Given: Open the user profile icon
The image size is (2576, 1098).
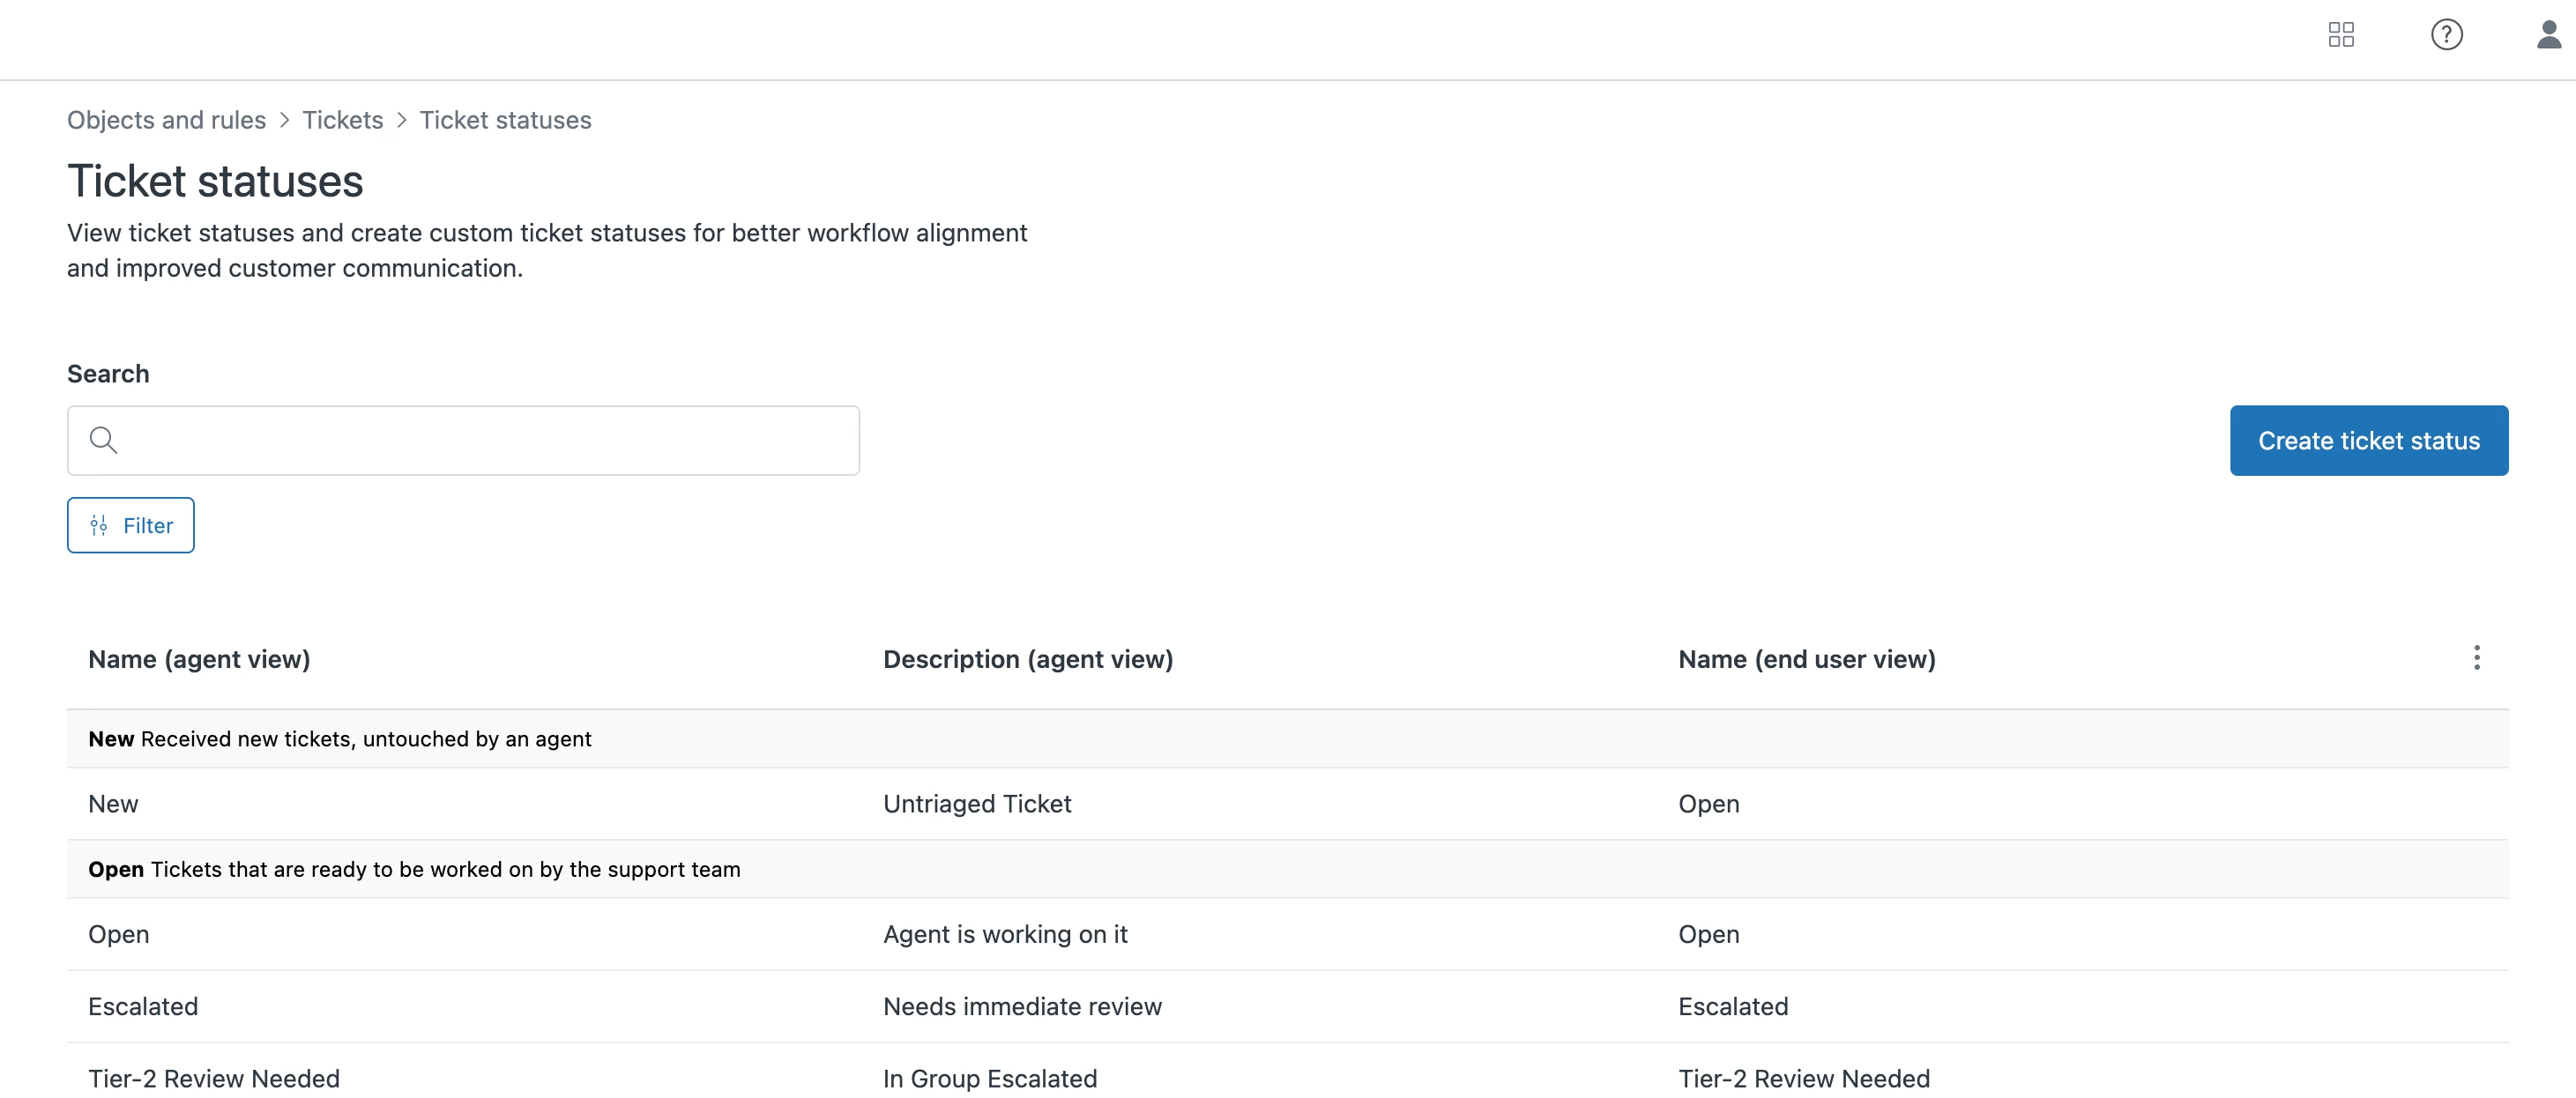Looking at the screenshot, I should coord(2548,35).
